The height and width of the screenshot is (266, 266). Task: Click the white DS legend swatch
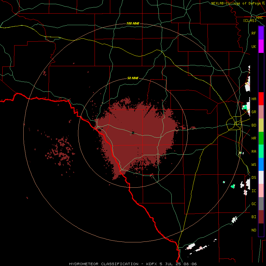tap(261, 177)
